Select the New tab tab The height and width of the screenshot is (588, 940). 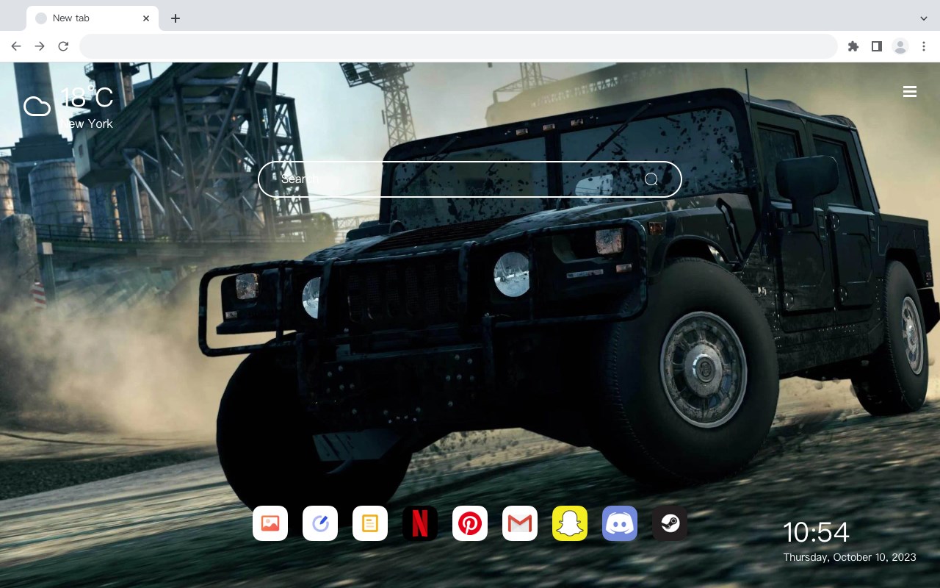(x=93, y=18)
